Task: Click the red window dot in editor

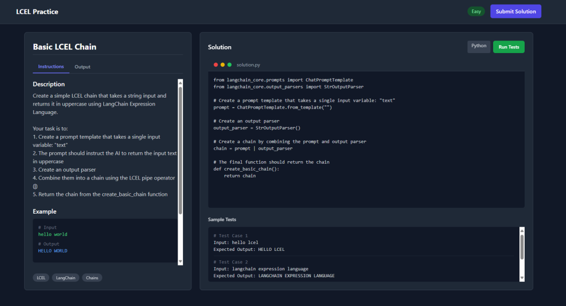Action: click(x=215, y=65)
